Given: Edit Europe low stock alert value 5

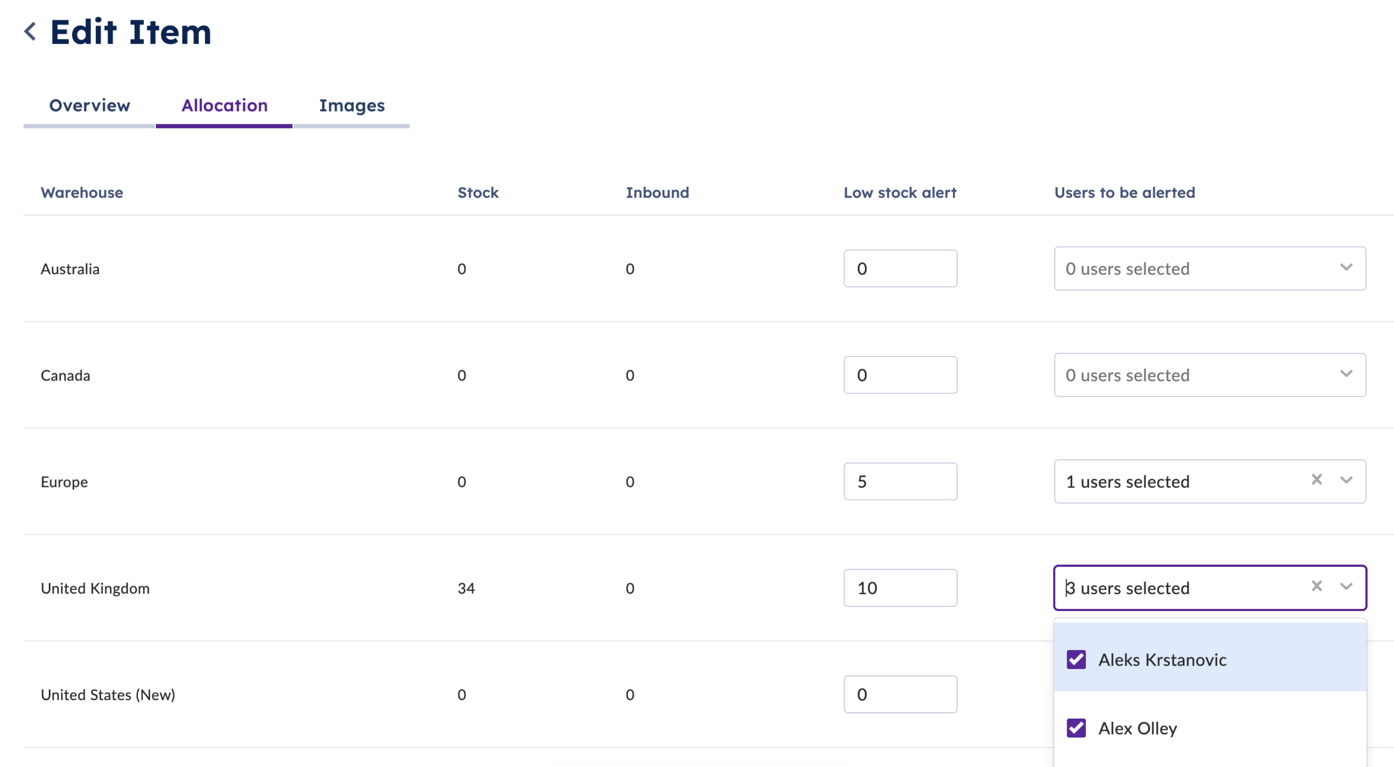Looking at the screenshot, I should click(901, 482).
